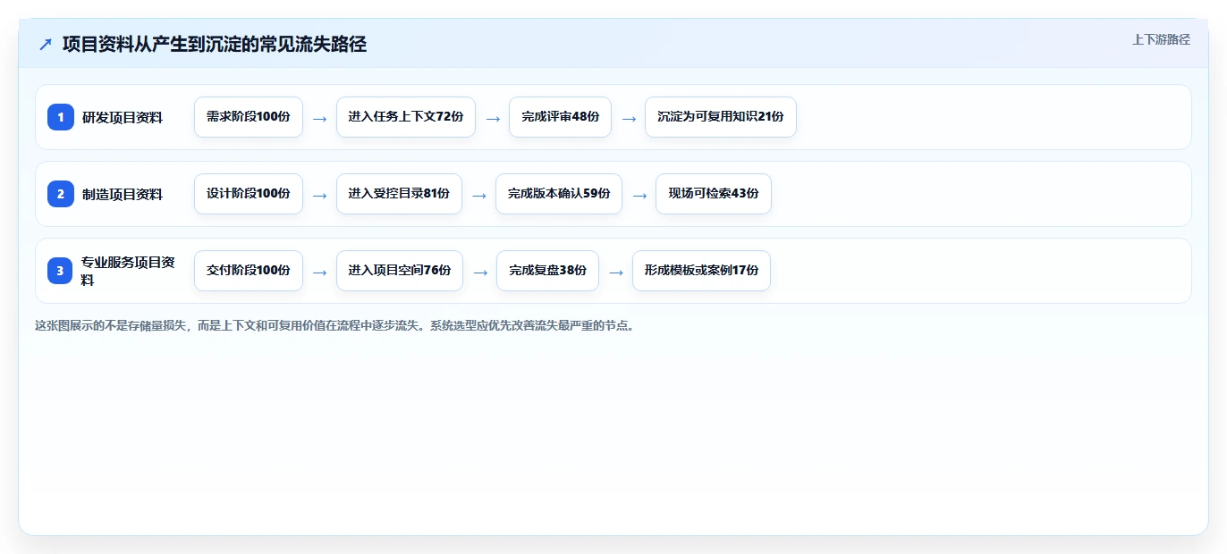Image resolution: width=1227 pixels, height=554 pixels.
Task: Click the number 1 badge for 研发项目资料
Action: coord(61,117)
